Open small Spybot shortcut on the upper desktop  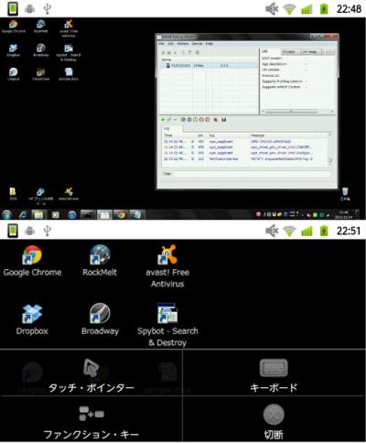pyautogui.click(x=69, y=52)
